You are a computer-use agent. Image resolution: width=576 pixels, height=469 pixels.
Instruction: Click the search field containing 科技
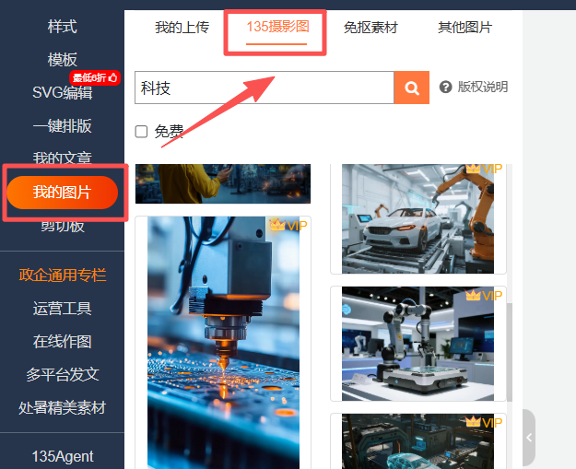pos(264,88)
